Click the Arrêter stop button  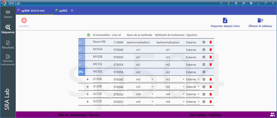[x=24, y=21]
